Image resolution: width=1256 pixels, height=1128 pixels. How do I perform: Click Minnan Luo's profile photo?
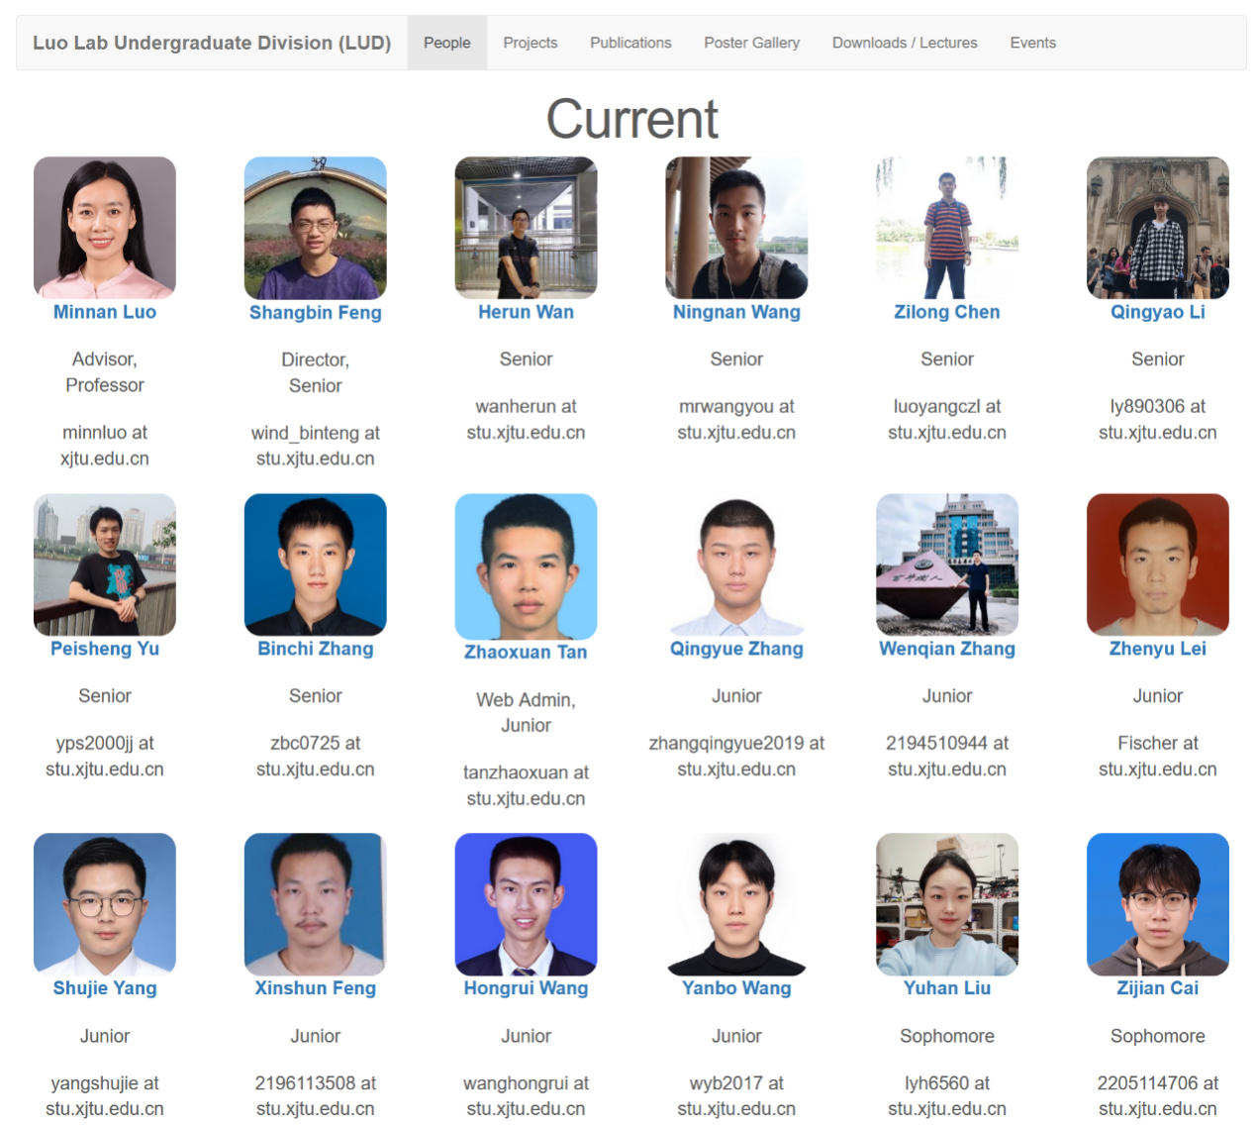(x=105, y=228)
